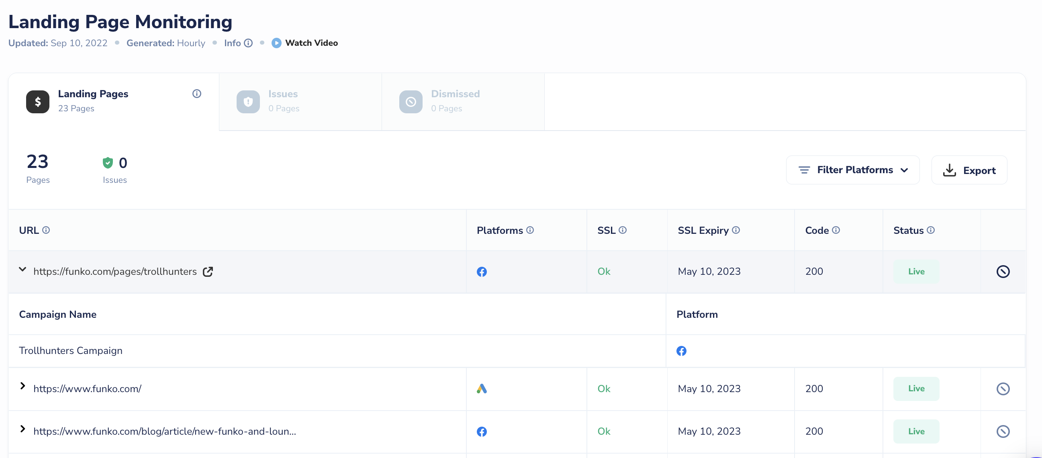Viewport: 1042px width, 458px height.
Task: Click Facebook icon in trollhunters row
Action: click(481, 272)
